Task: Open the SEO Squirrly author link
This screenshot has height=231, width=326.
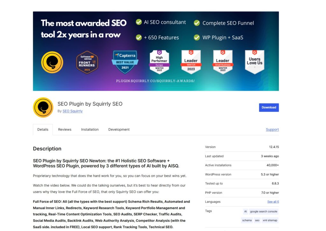Action: point(73,111)
